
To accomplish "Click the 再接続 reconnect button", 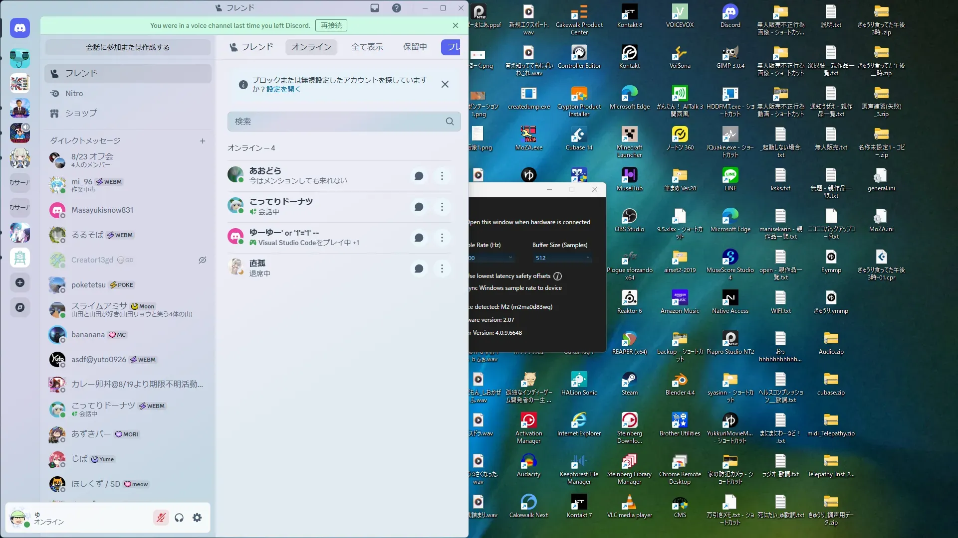I will click(x=331, y=25).
